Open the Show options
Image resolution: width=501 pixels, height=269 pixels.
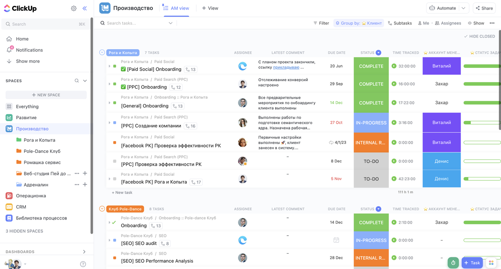pyautogui.click(x=476, y=23)
